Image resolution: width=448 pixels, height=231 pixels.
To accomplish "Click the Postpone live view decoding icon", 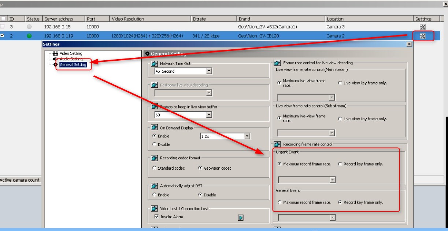I will pos(155,85).
